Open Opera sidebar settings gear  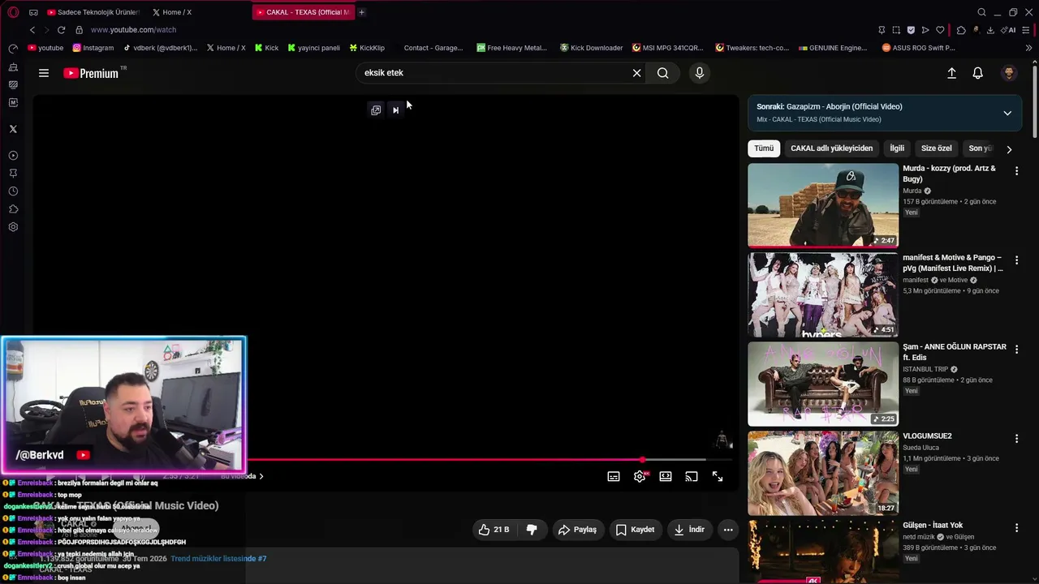tap(13, 227)
